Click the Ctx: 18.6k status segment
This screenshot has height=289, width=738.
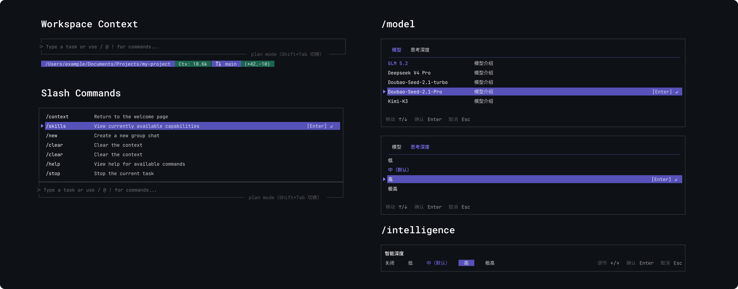click(x=193, y=64)
